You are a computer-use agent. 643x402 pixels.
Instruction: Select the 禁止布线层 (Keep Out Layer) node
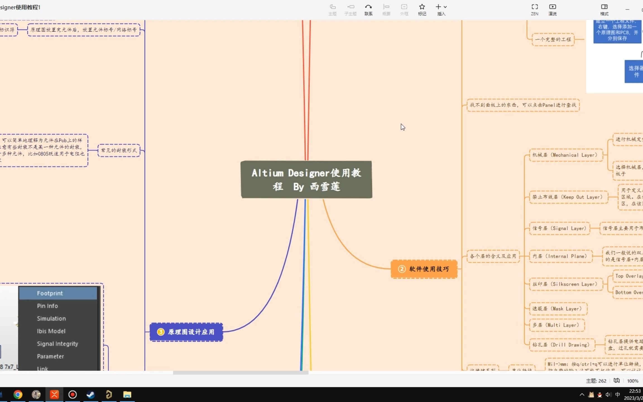pyautogui.click(x=568, y=197)
